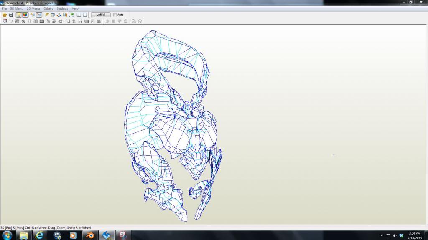This screenshot has height=240, width=428.
Task: Click the Undo arrow icon
Action: coord(54,21)
